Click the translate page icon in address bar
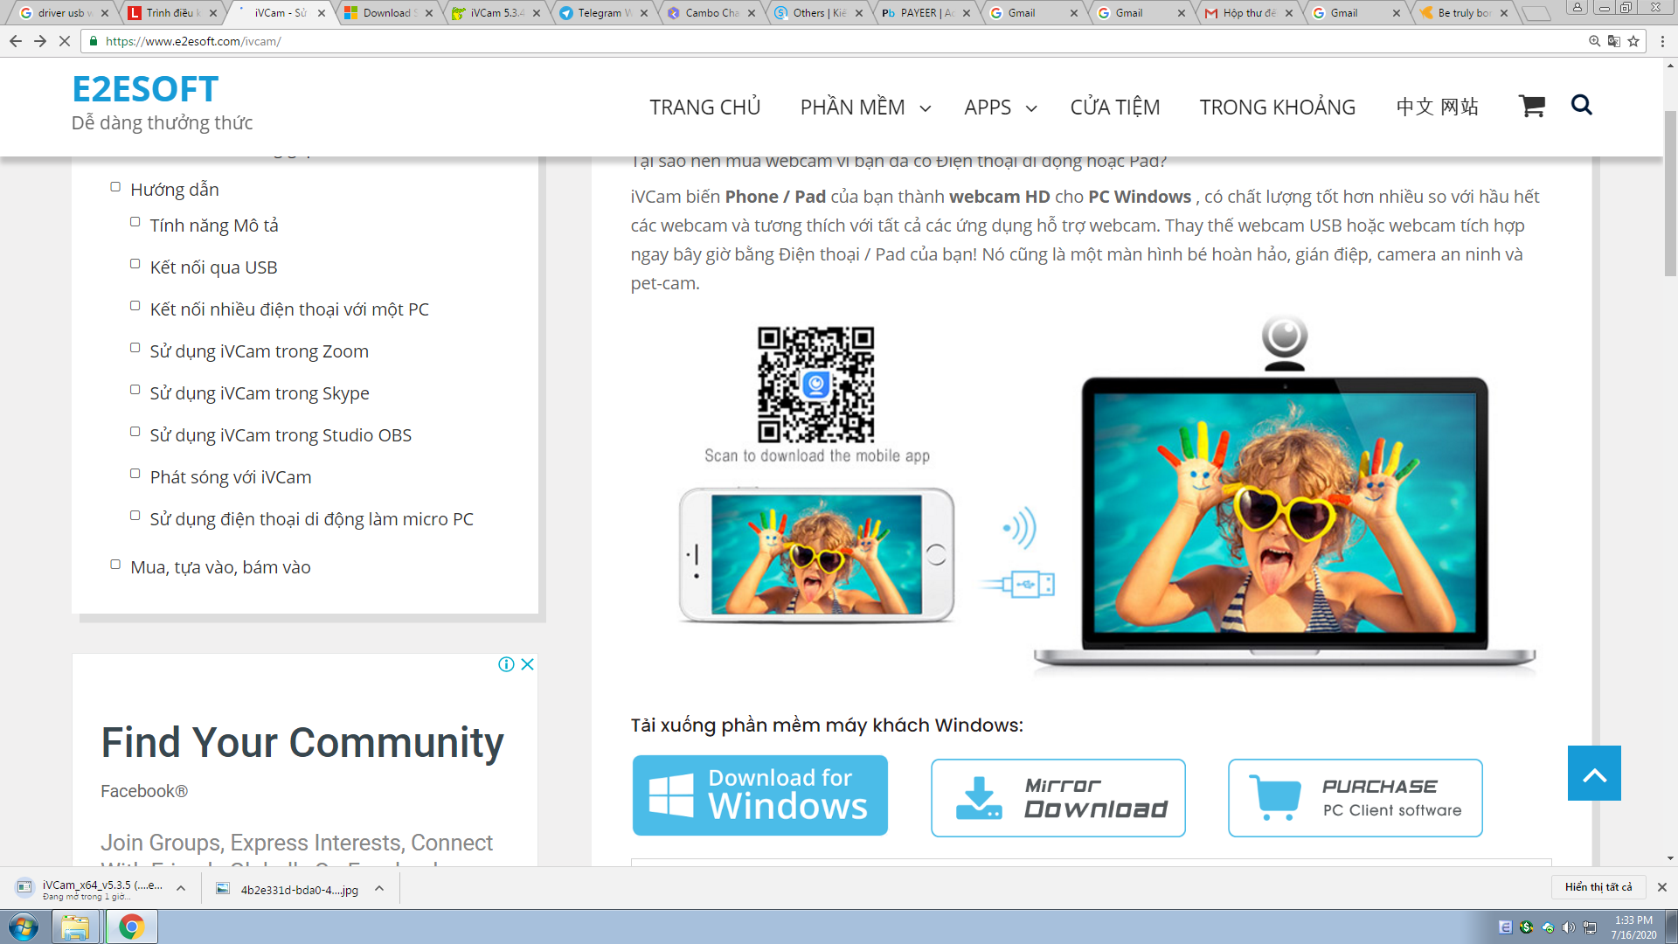Viewport: 1678px width, 944px height. coord(1613,41)
